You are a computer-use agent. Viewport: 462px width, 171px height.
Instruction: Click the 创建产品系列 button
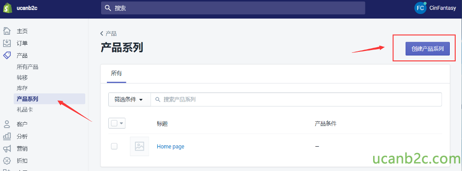click(x=428, y=49)
